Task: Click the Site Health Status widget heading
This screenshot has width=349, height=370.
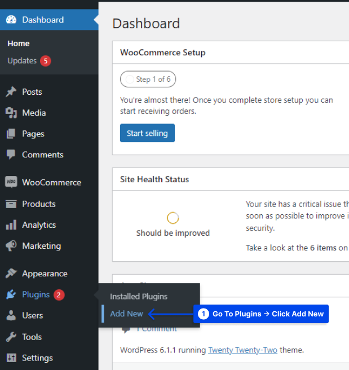Action: click(154, 179)
